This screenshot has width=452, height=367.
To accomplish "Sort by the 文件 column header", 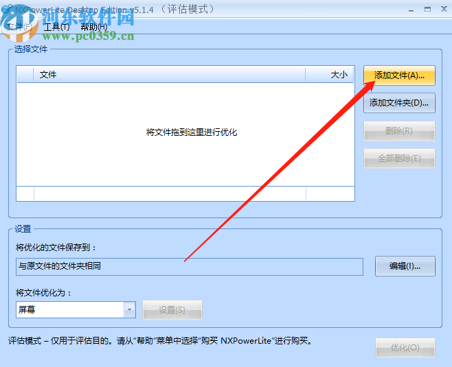I will pos(169,75).
